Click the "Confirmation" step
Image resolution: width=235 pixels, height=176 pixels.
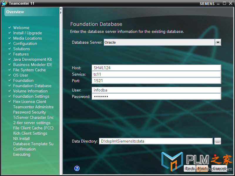click(24, 149)
